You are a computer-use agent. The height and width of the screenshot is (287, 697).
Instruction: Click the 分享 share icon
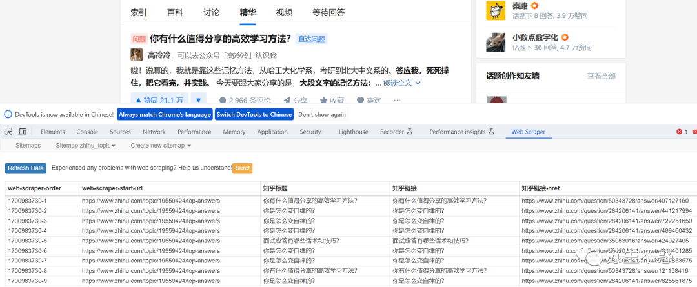click(288, 101)
